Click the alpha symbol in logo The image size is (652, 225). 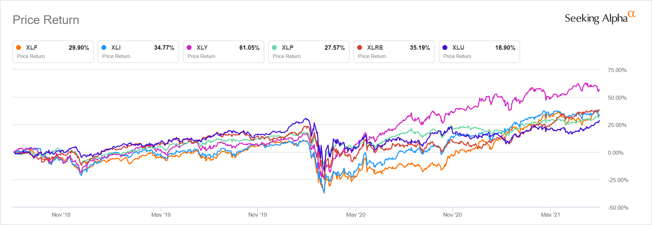point(631,14)
